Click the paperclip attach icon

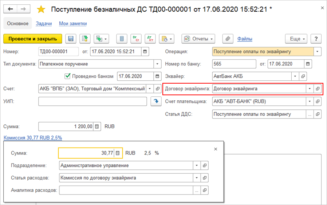(228, 39)
